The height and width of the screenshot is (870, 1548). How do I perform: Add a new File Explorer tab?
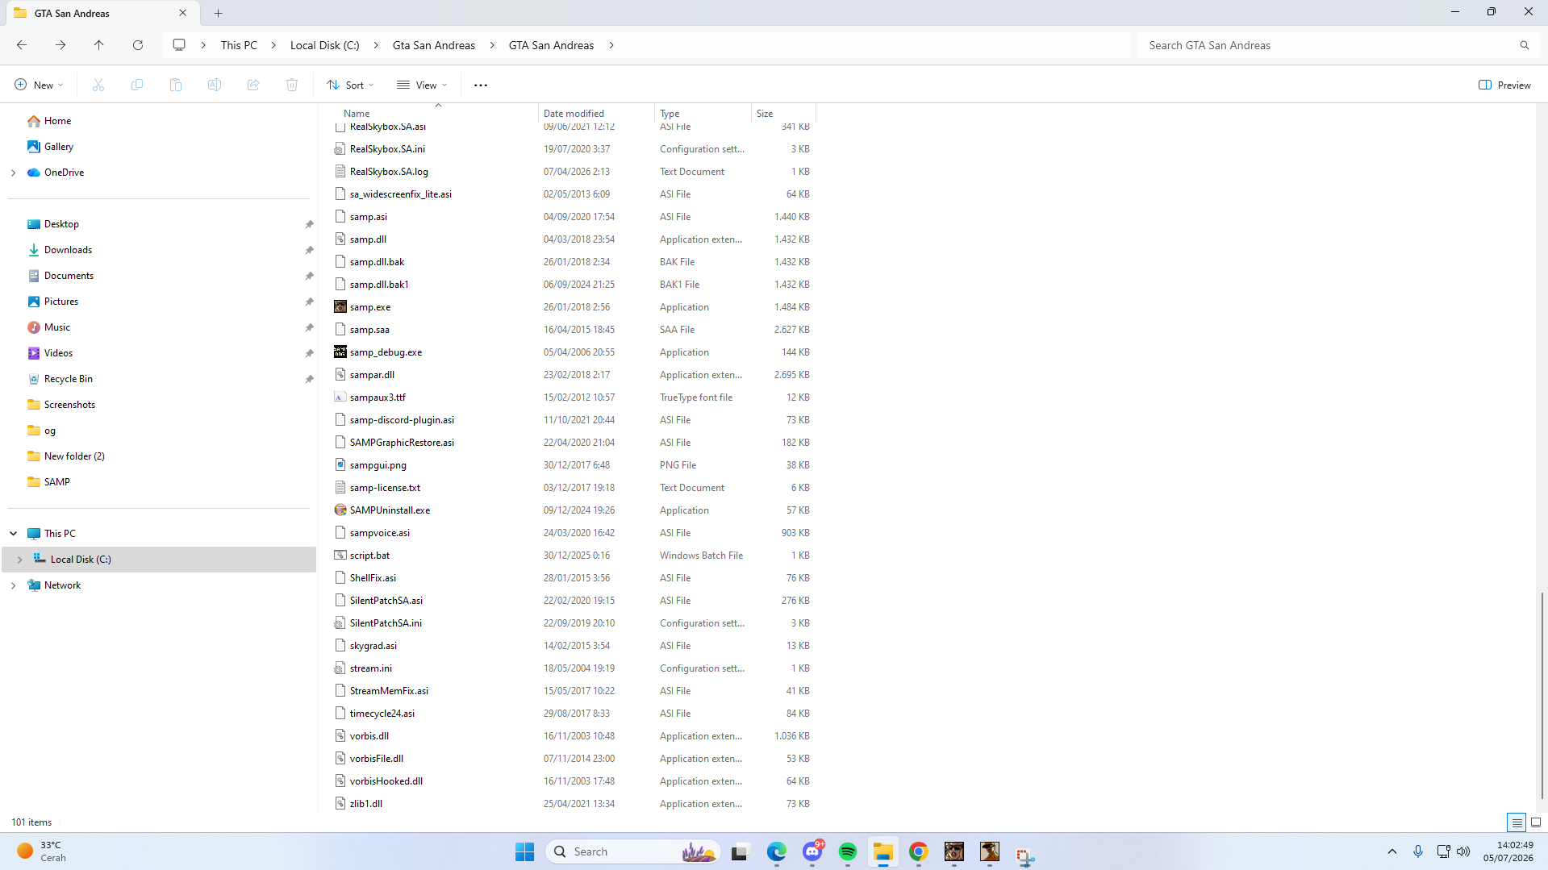pos(219,13)
